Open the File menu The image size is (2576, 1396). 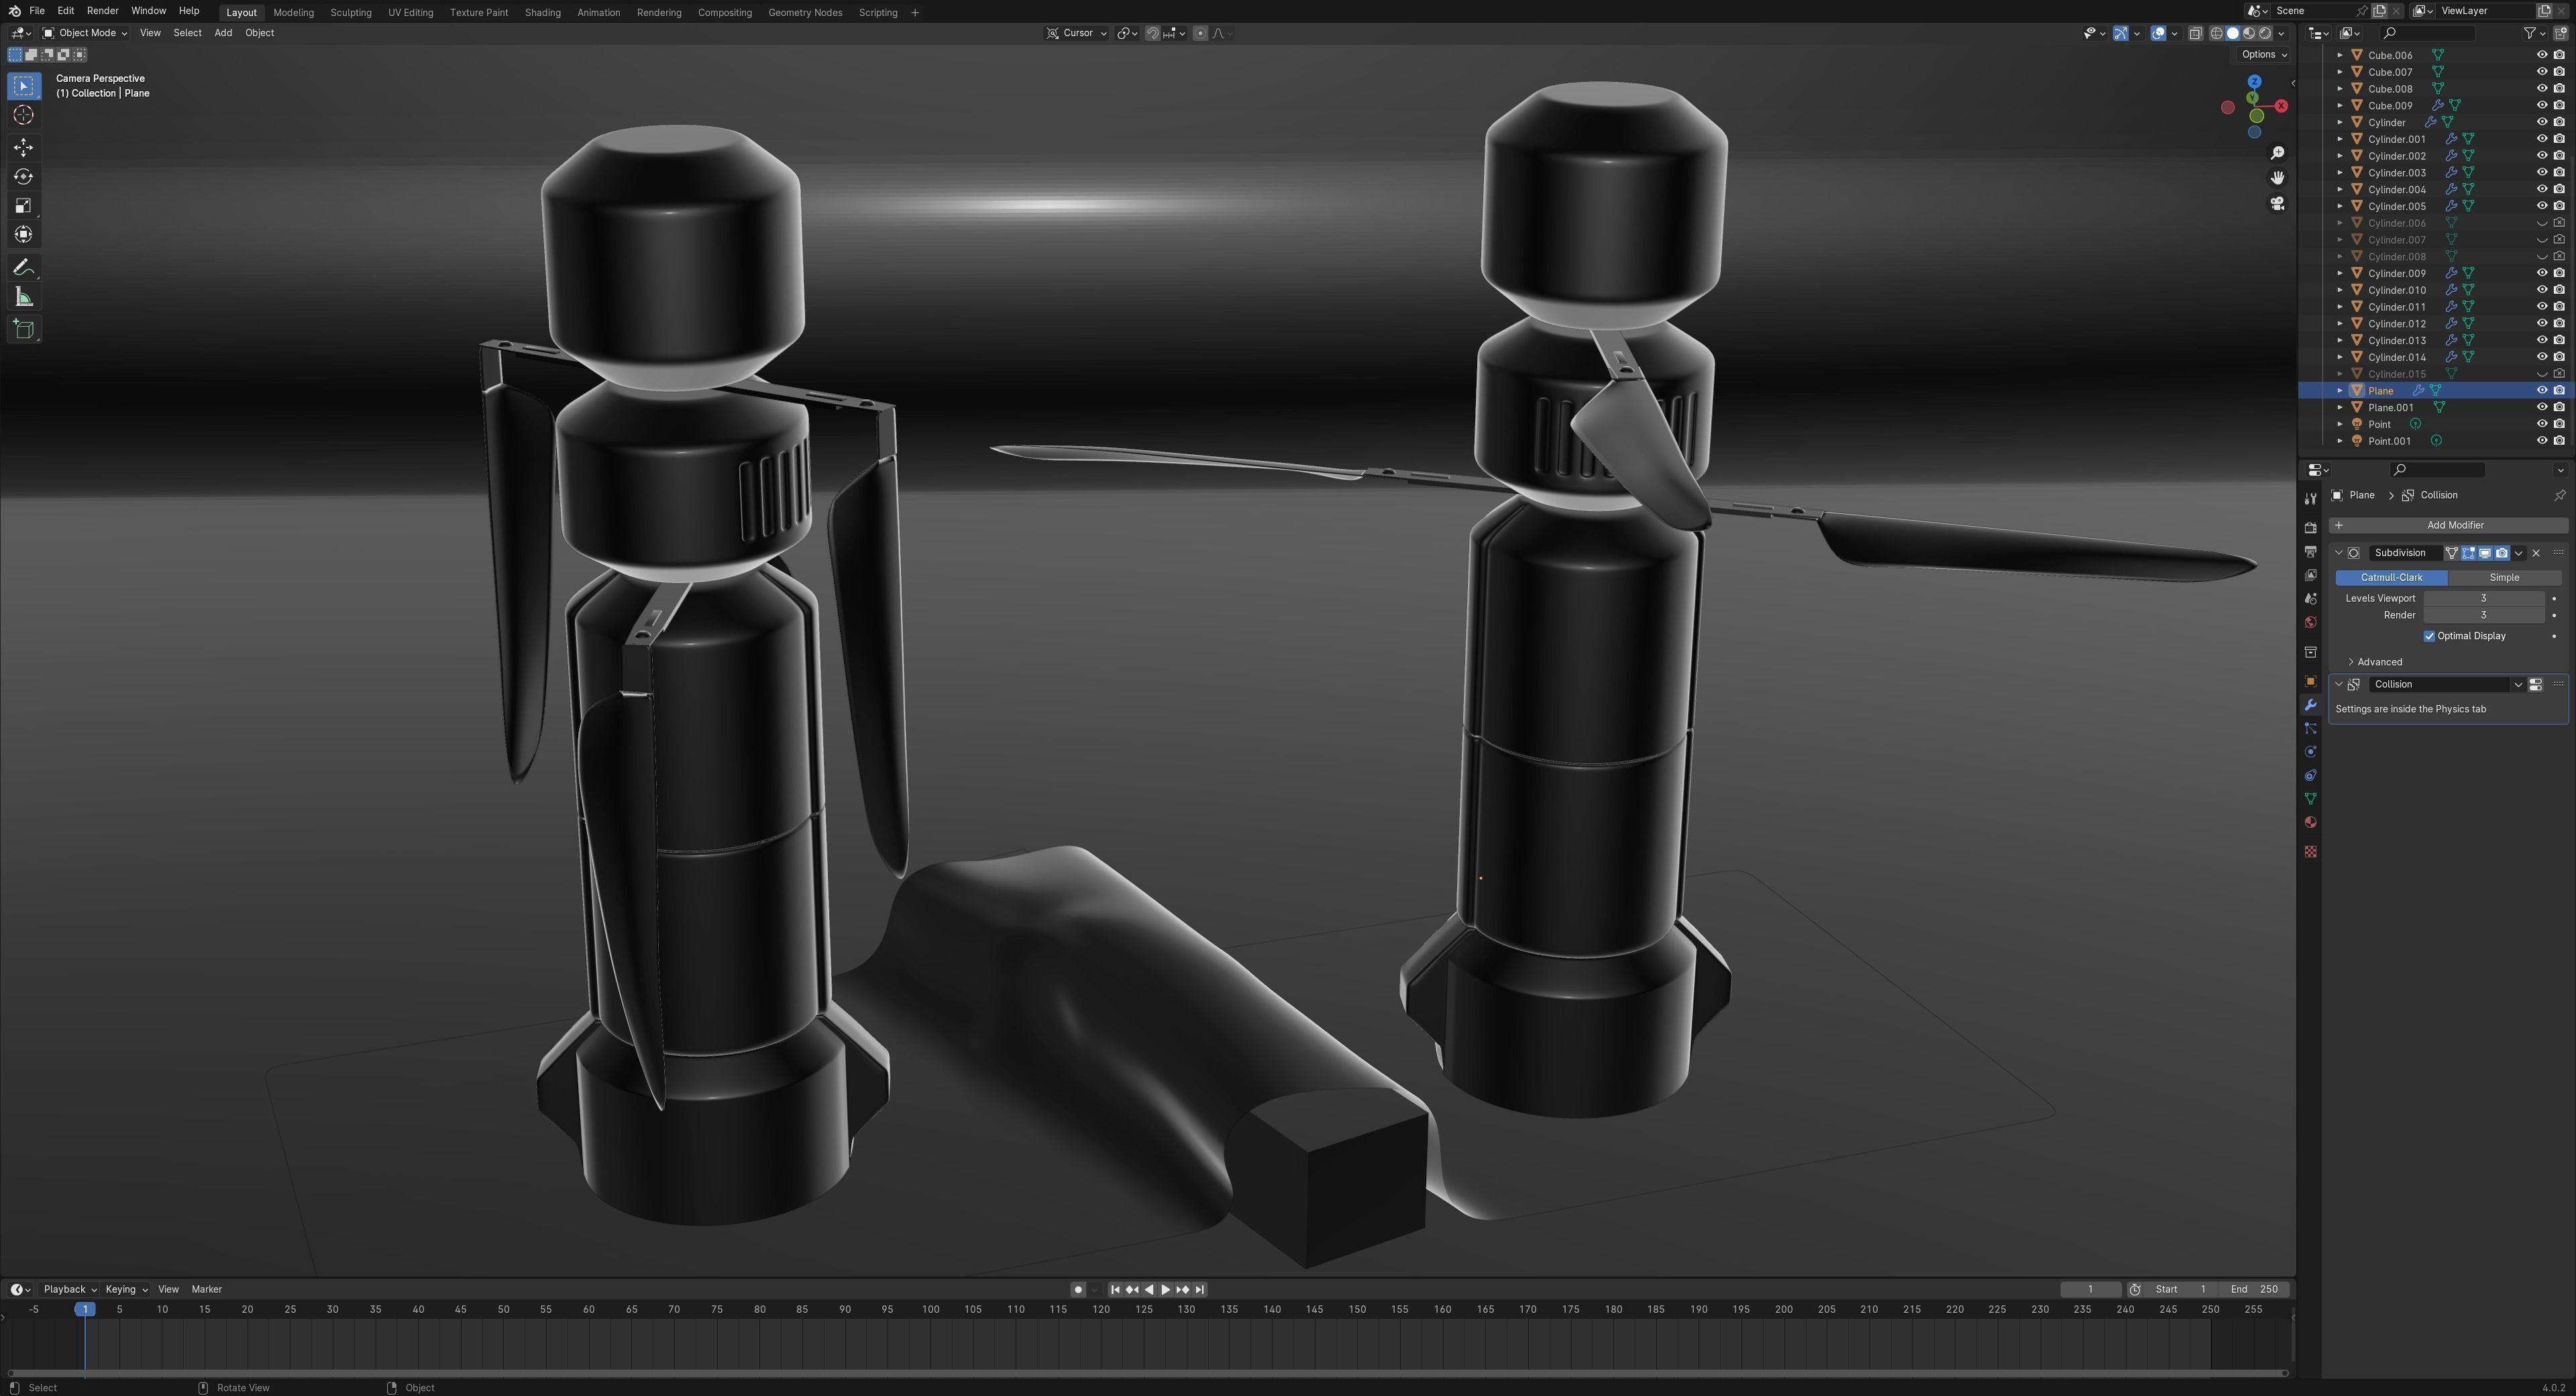(37, 11)
